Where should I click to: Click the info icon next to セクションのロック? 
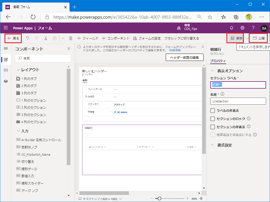pyautogui.click(x=249, y=118)
